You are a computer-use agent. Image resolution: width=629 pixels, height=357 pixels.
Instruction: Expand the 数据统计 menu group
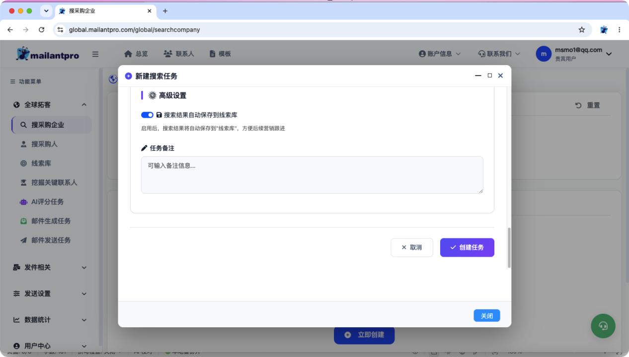(50, 320)
